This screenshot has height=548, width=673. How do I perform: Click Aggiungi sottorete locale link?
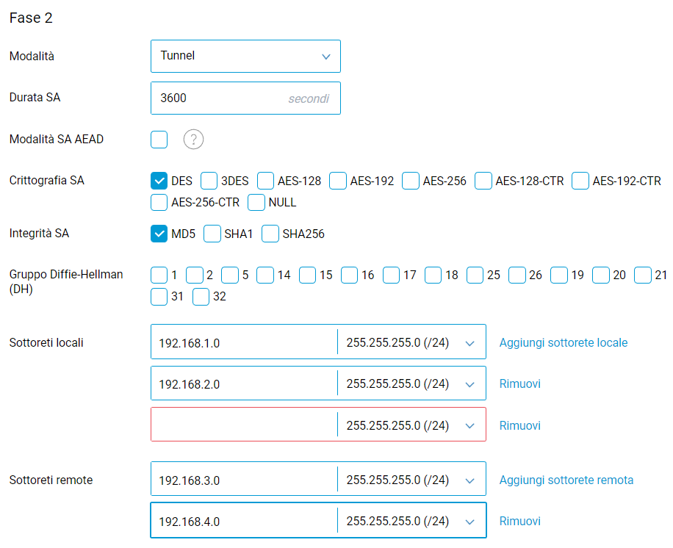click(564, 342)
